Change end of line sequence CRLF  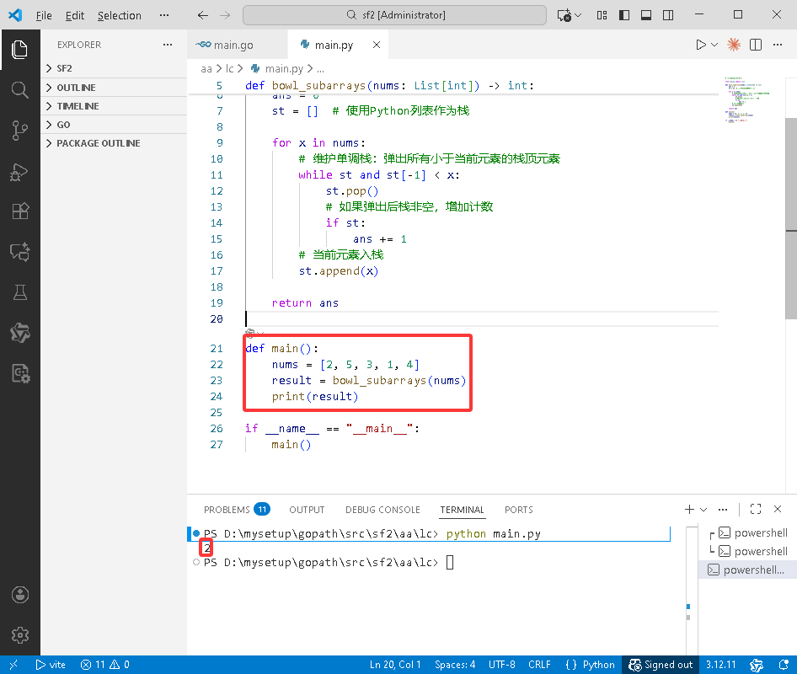pos(539,665)
